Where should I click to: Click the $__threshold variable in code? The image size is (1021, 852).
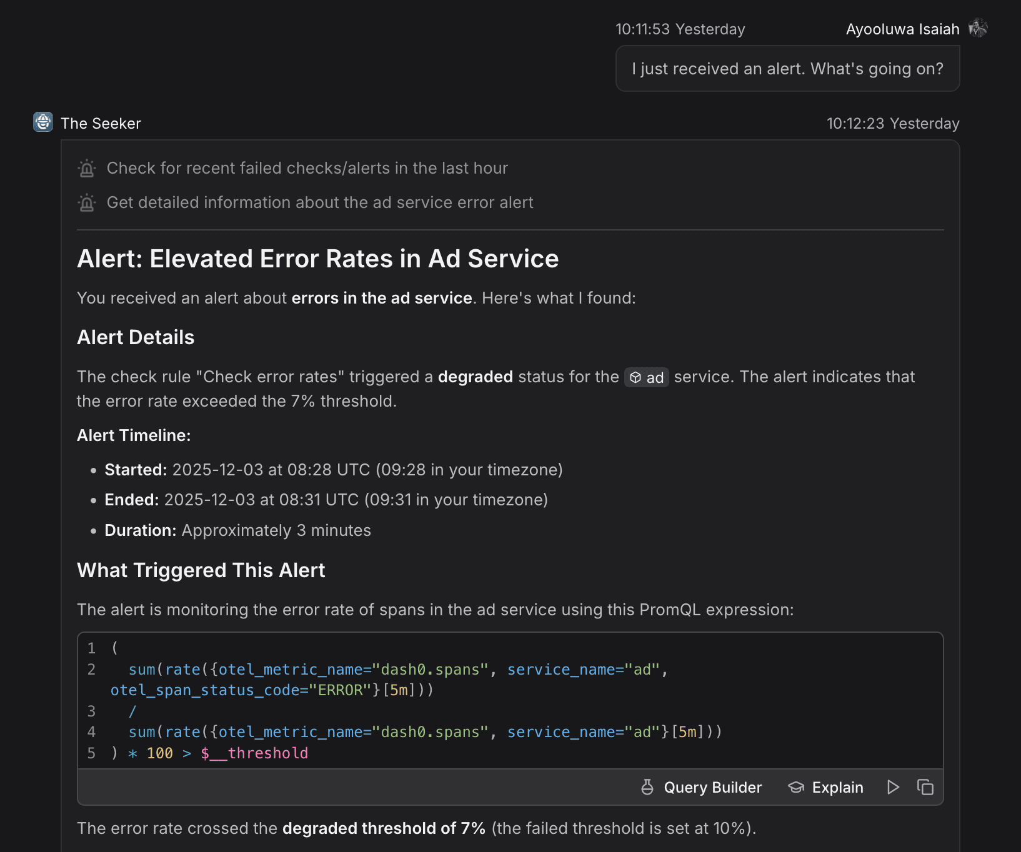coord(254,753)
